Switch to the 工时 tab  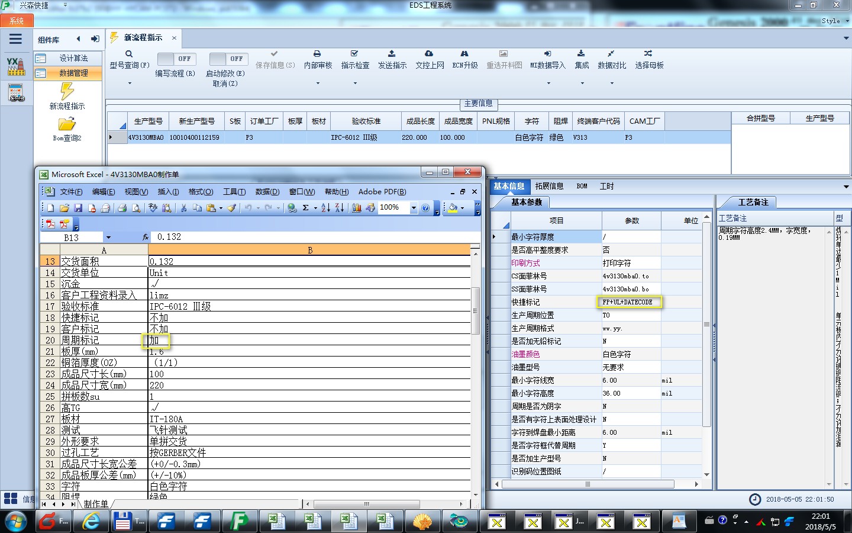pyautogui.click(x=606, y=187)
